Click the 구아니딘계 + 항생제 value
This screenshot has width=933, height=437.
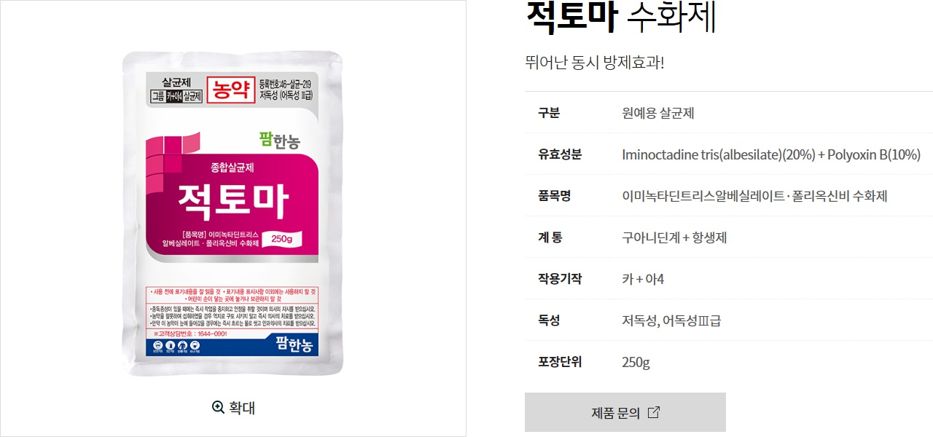click(x=674, y=237)
